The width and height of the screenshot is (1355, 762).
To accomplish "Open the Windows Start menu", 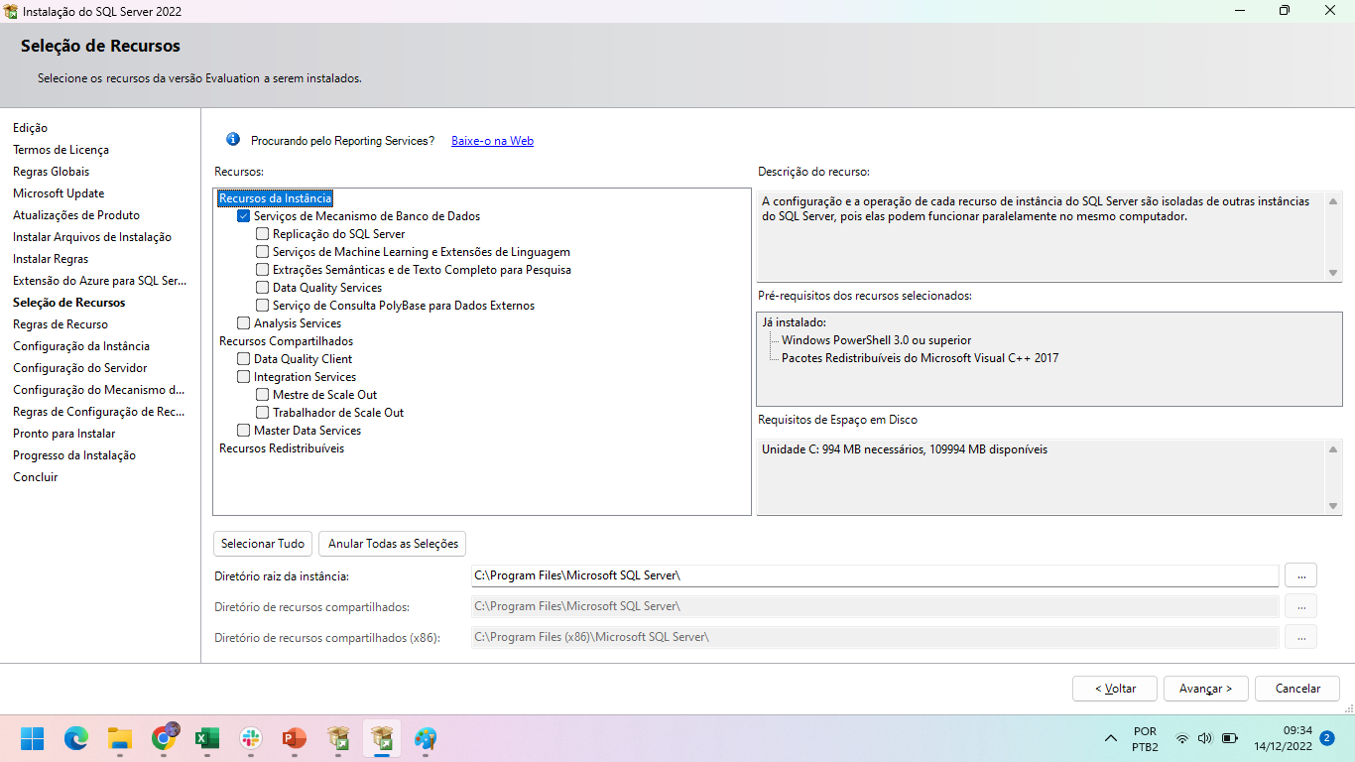I will click(x=33, y=738).
